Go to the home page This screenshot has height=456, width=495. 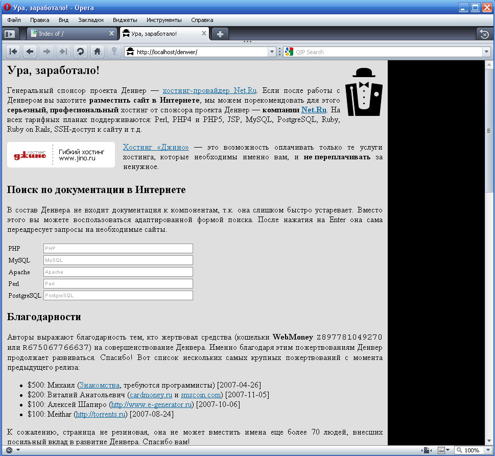pos(97,52)
